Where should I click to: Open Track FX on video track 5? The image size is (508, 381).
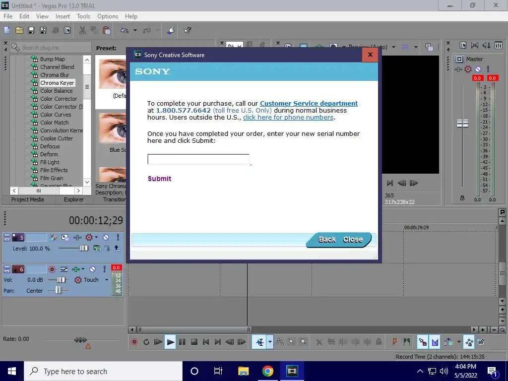tap(77, 238)
